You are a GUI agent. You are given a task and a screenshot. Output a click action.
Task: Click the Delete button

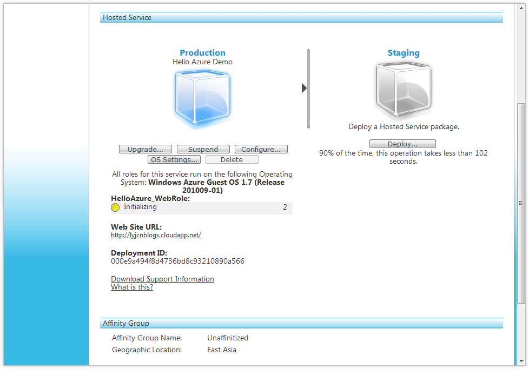232,159
